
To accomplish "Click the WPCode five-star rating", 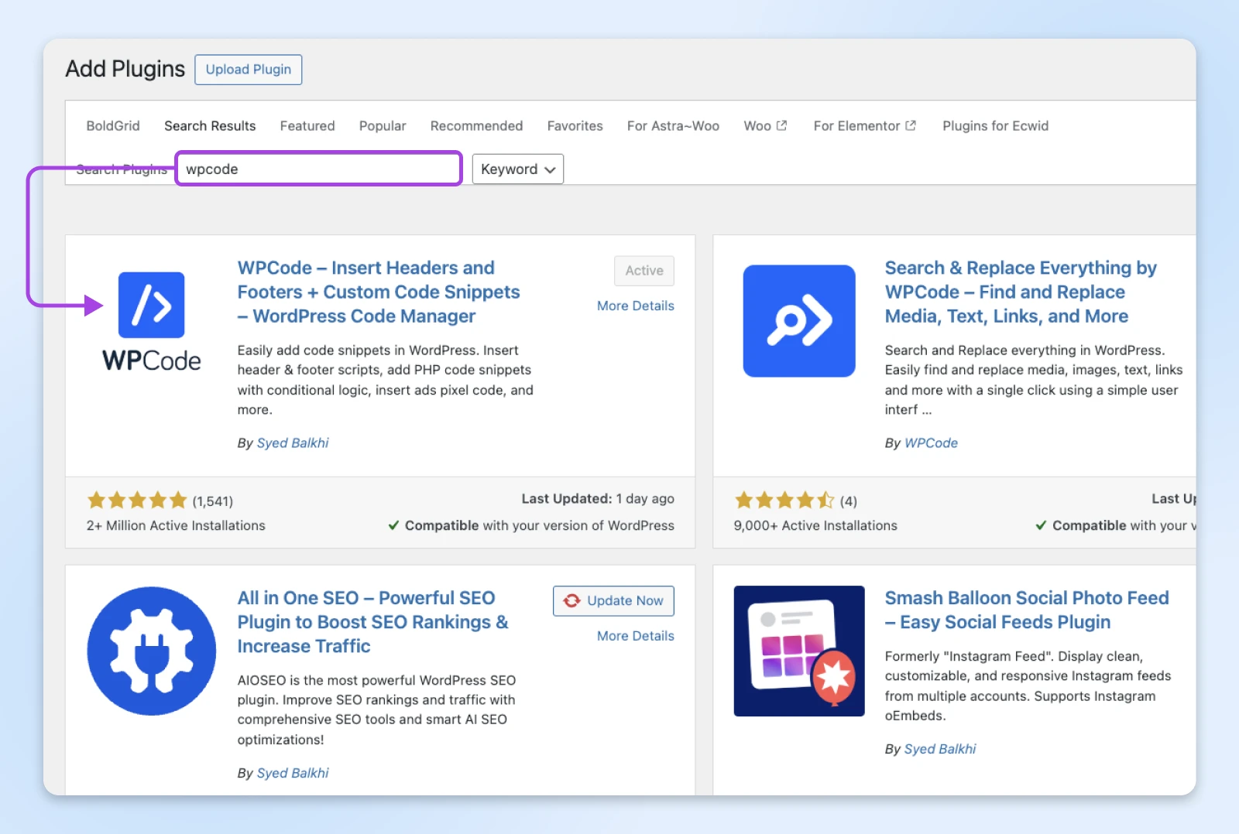I will click(137, 501).
